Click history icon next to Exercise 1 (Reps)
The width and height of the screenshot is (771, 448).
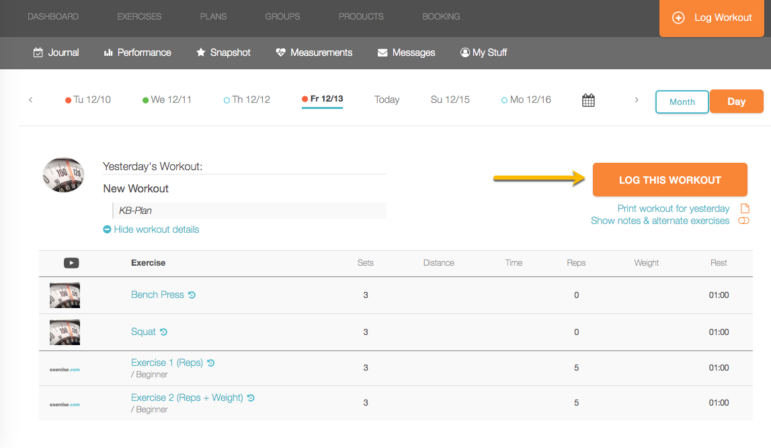pos(211,363)
